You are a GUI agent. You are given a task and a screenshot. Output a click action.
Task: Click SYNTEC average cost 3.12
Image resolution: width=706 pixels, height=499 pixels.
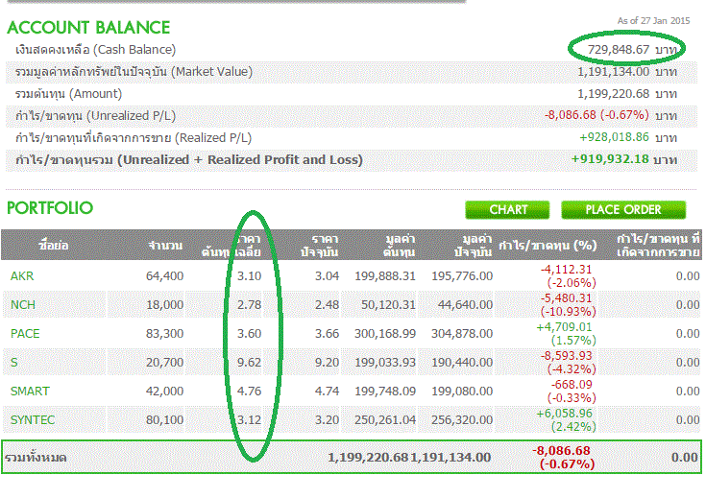[x=249, y=419]
